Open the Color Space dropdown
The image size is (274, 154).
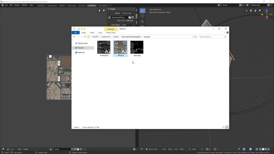pyautogui.click(x=128, y=25)
